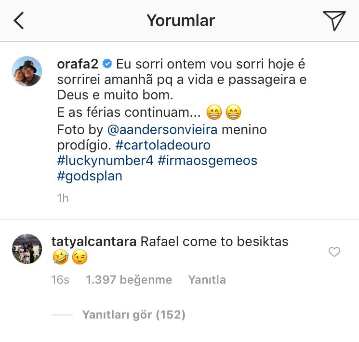Open the tatyalcantara username link

93,241
